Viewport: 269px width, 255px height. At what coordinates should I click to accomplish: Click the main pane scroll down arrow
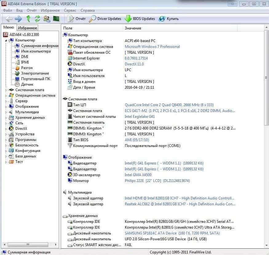266,245
